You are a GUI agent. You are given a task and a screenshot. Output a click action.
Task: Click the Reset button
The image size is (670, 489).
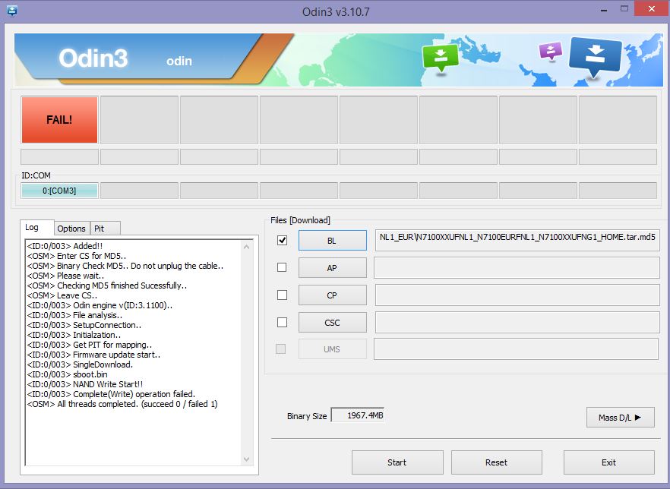tap(497, 462)
